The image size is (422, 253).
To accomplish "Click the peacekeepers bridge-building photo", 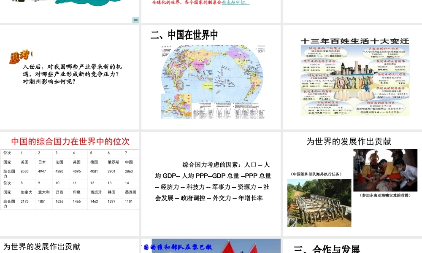I will coord(319,203).
